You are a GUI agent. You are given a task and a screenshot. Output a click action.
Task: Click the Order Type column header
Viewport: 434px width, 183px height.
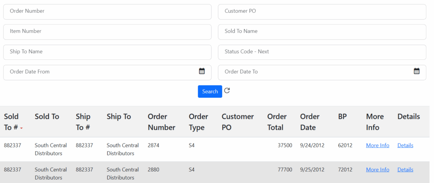pos(198,122)
